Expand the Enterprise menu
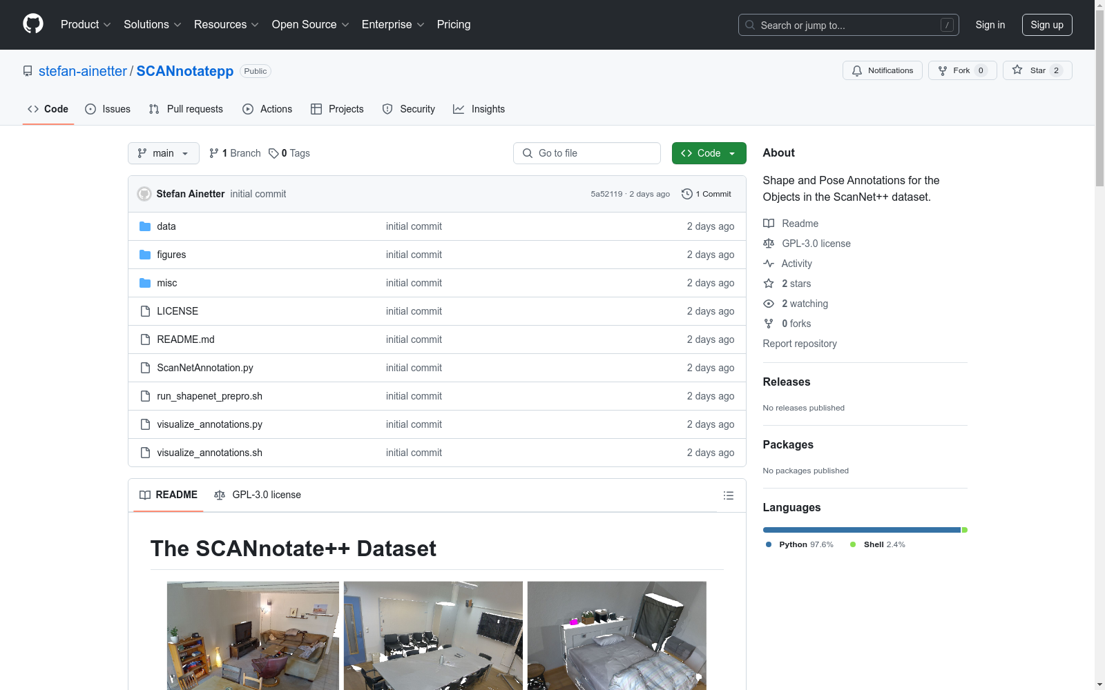Screen dimensions: 1105x690 [x=393, y=24]
